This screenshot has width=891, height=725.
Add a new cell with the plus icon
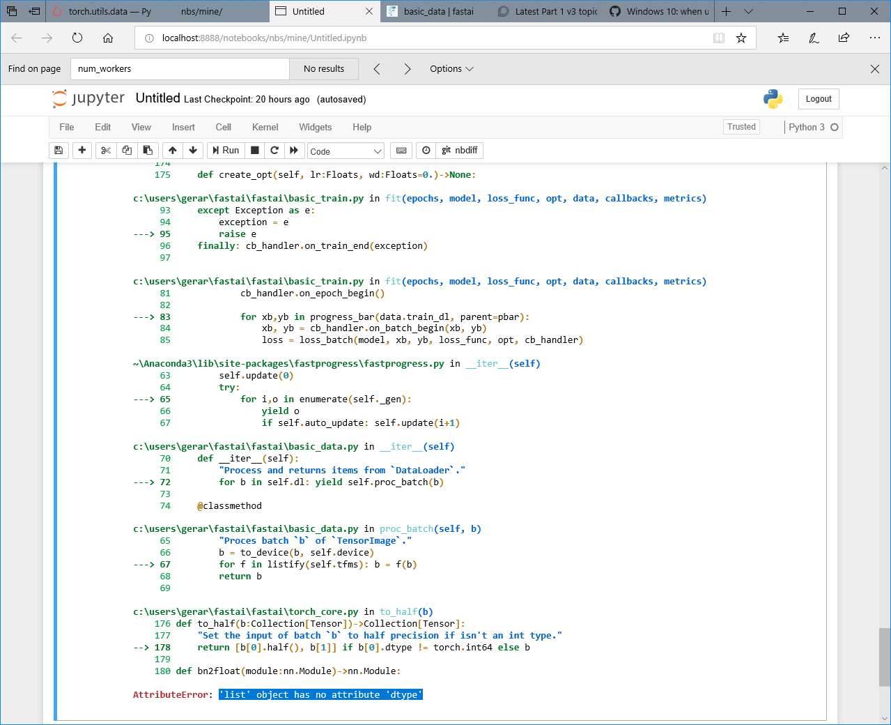[82, 150]
